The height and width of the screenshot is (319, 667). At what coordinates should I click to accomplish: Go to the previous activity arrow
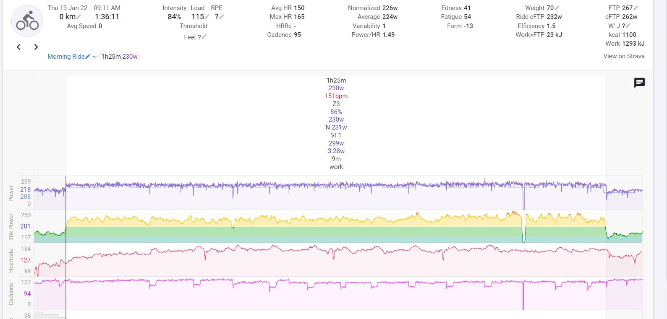19,47
